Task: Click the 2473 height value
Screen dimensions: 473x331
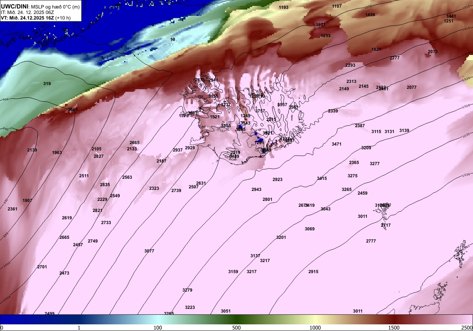Action: click(64, 273)
